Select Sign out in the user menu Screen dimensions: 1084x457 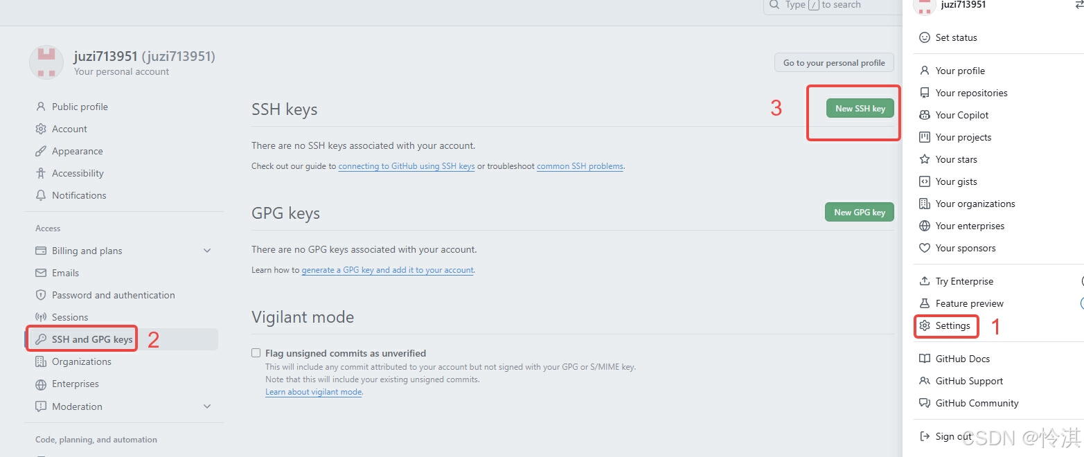coord(953,436)
